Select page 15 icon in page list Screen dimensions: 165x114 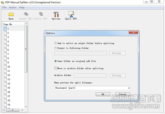pos(5,88)
